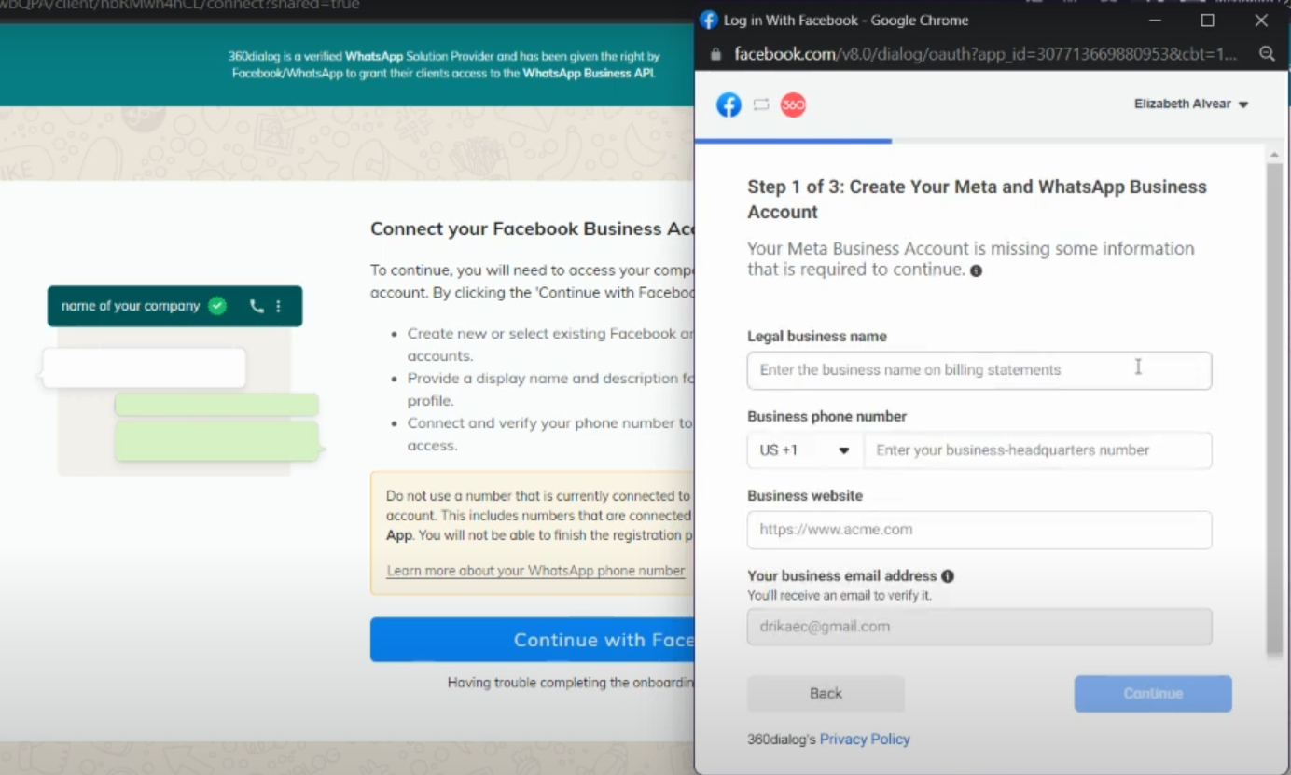Image resolution: width=1291 pixels, height=775 pixels.
Task: Click the background page URL text
Action: [x=179, y=5]
